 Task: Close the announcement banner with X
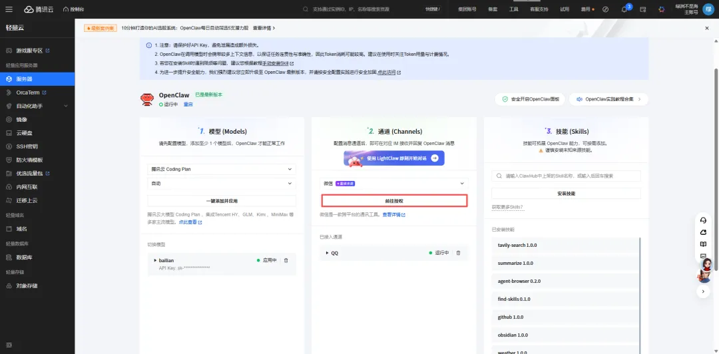706,28
